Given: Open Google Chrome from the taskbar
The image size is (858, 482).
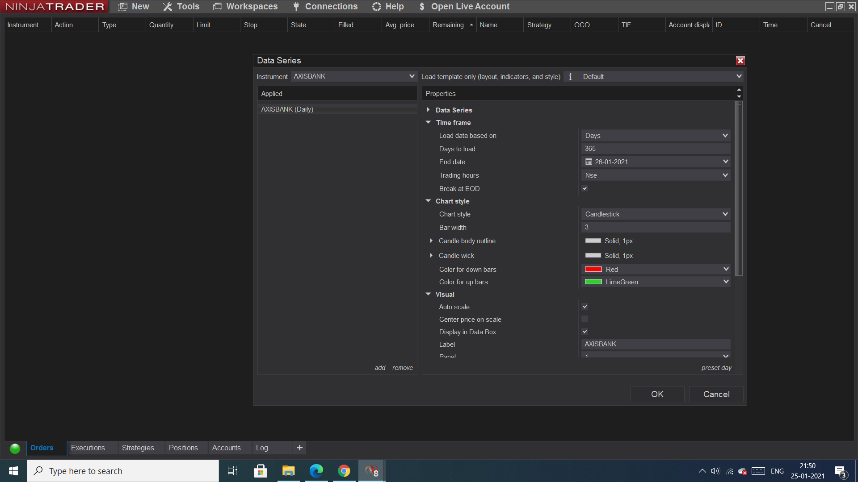Looking at the screenshot, I should point(344,471).
